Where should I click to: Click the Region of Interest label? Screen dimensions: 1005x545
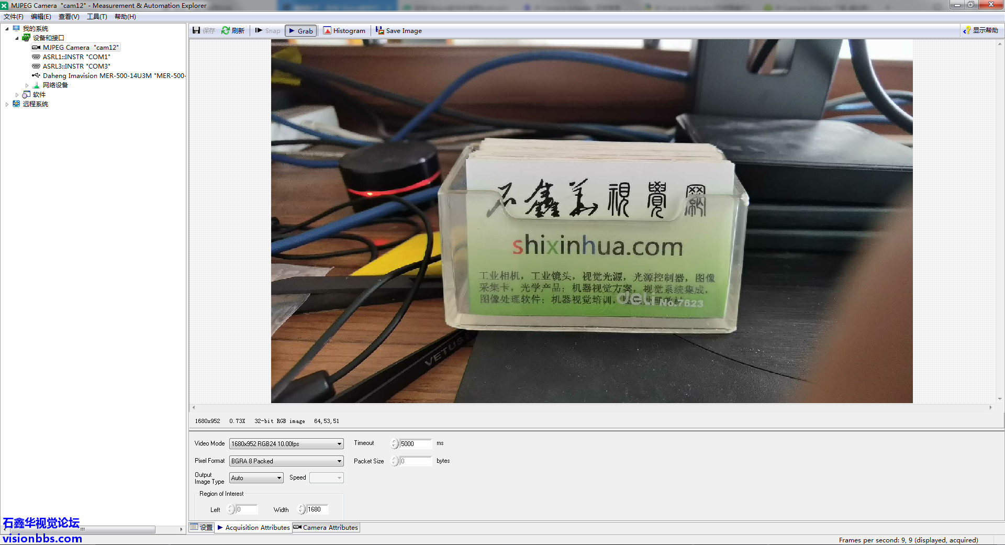pos(221,494)
